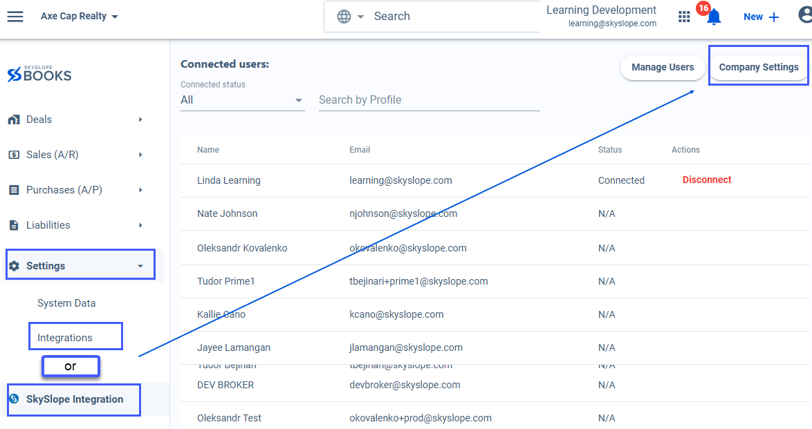Click the Email column header

pyautogui.click(x=360, y=149)
